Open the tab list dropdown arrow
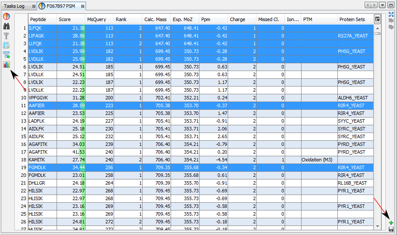The image size is (397, 235). tap(382, 5)
